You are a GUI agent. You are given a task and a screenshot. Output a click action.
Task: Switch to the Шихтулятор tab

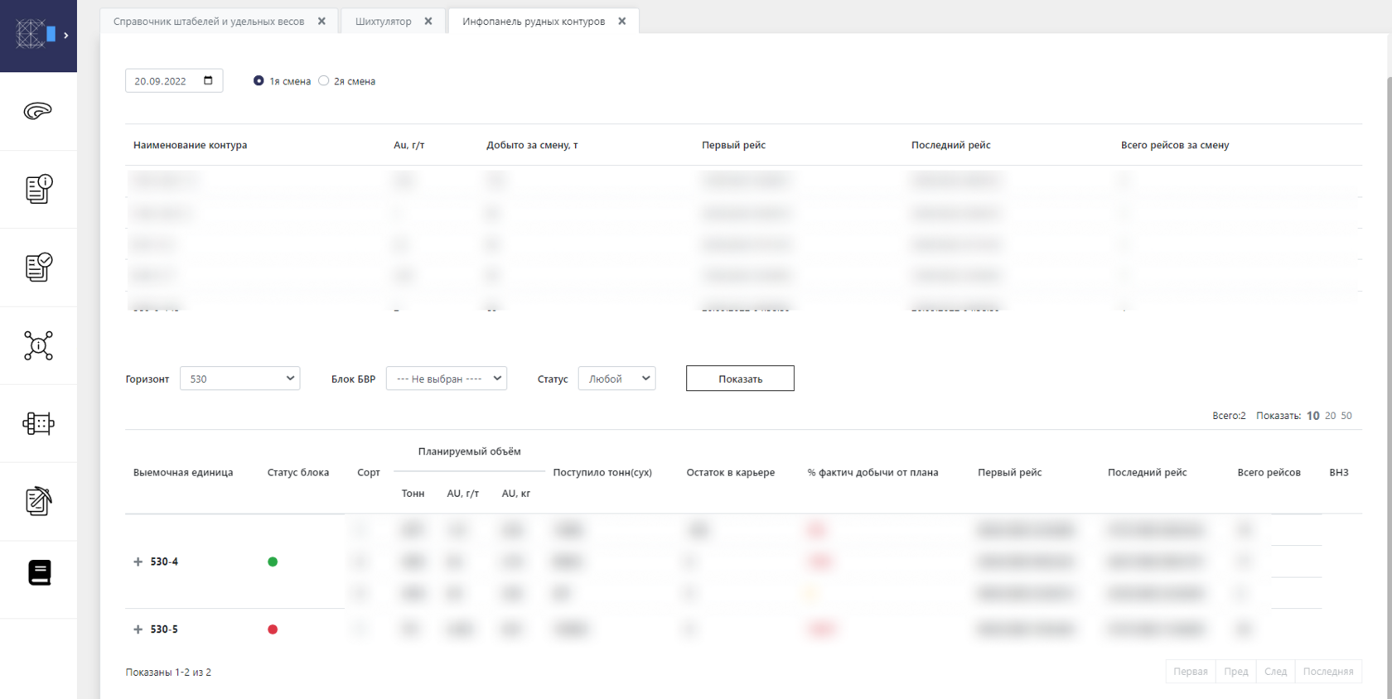tap(383, 22)
